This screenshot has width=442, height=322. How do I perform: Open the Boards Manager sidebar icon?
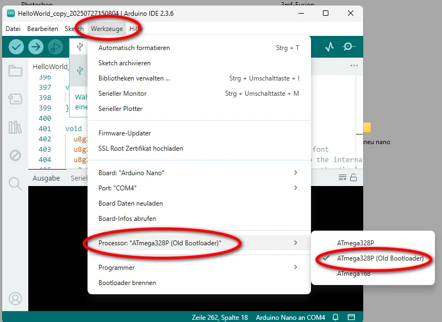pyautogui.click(x=15, y=98)
